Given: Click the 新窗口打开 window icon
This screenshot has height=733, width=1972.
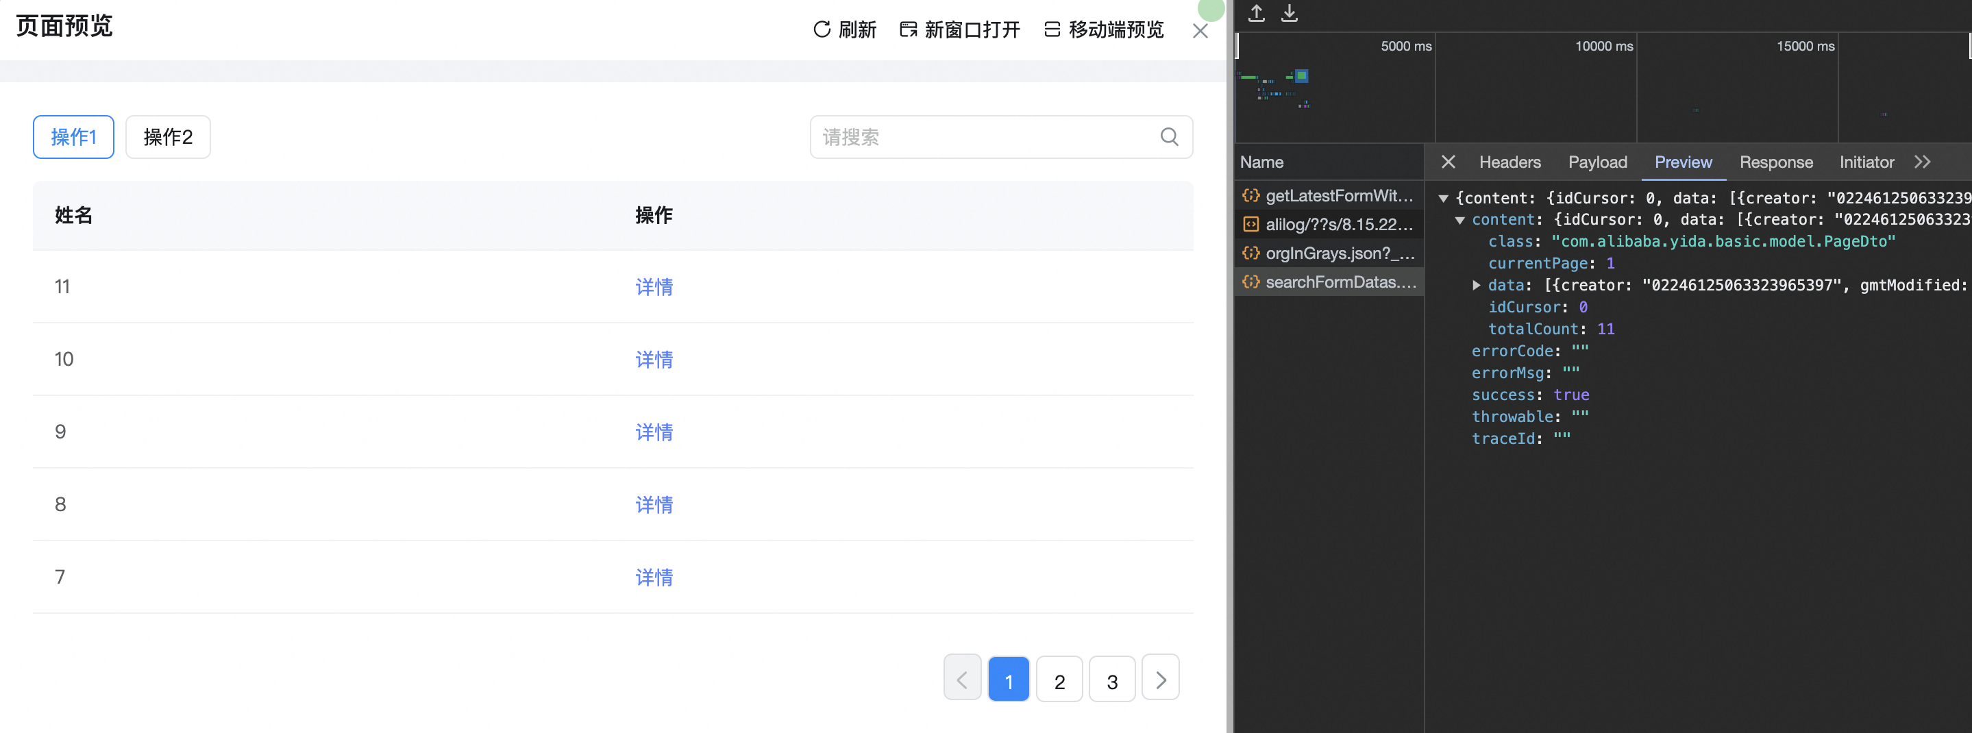Looking at the screenshot, I should tap(908, 30).
